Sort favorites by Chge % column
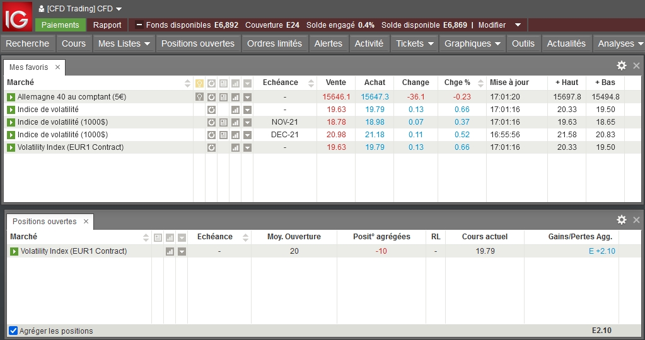Image resolution: width=645 pixels, height=340 pixels. [481, 83]
